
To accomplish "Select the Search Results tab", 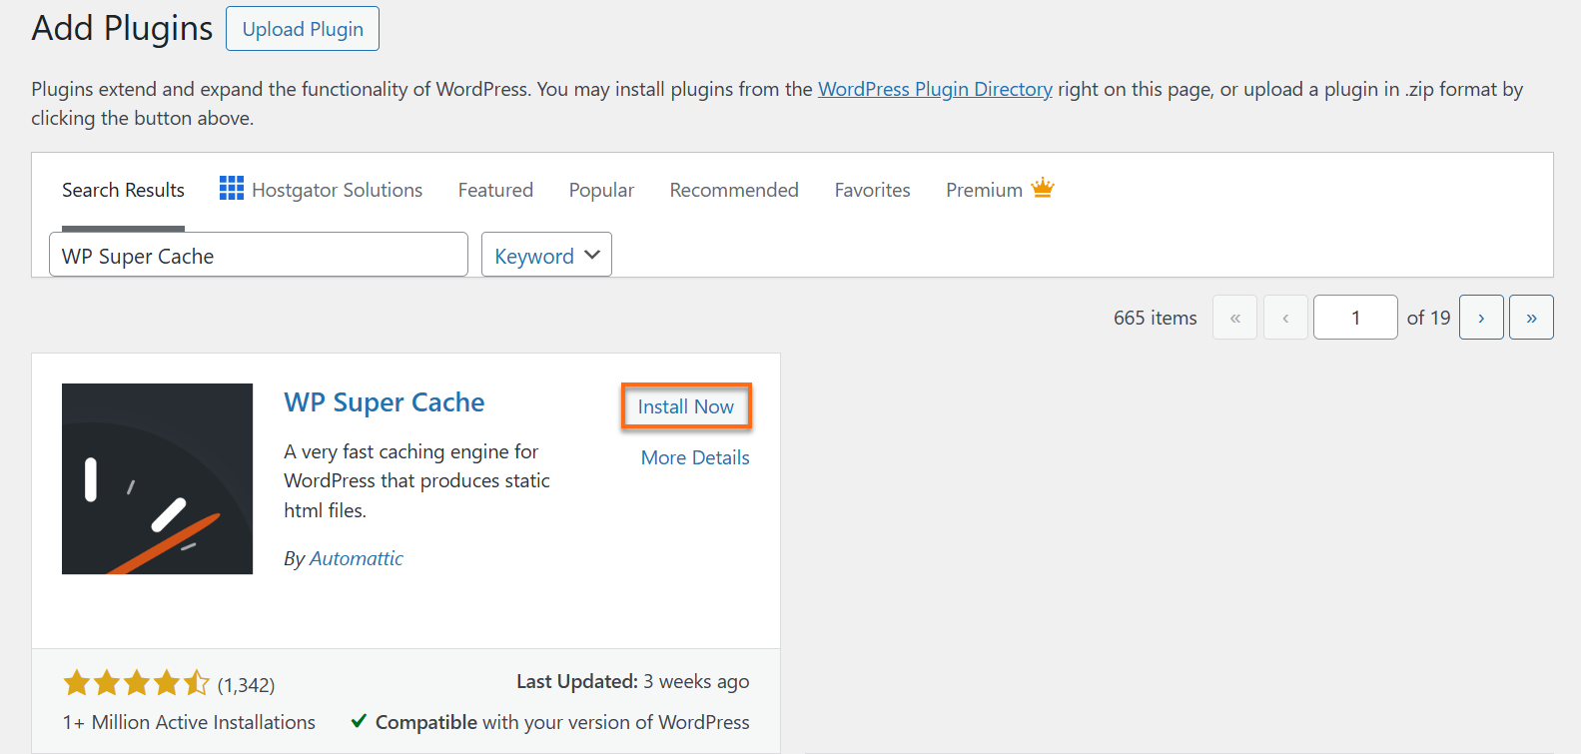I will tap(123, 190).
